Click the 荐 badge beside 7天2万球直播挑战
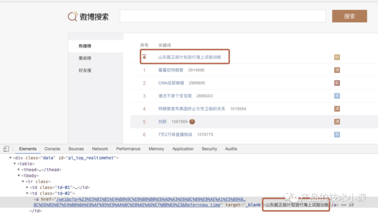 337,134
